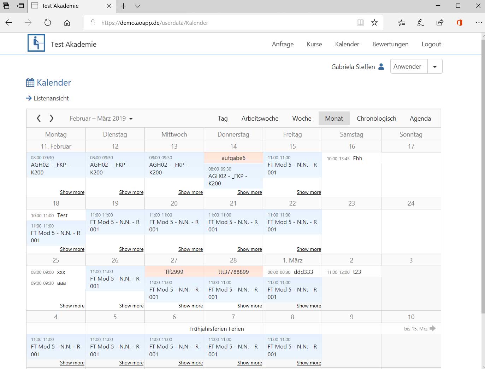Open the Bewertungen menu item
Viewport: 485px width, 369px height.
pos(390,44)
